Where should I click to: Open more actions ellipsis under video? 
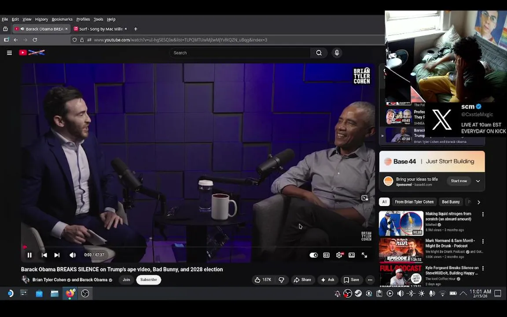[370, 280]
